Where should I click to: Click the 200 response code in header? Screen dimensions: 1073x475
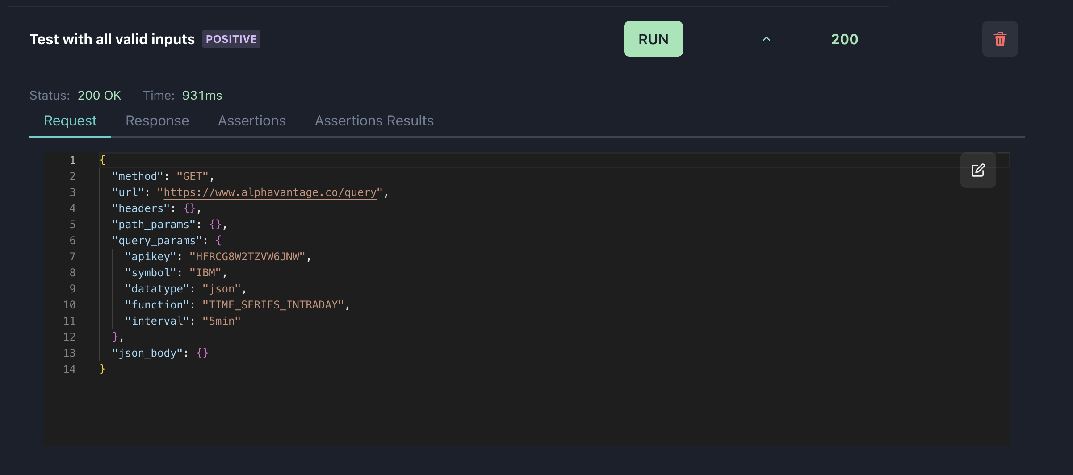click(x=844, y=39)
